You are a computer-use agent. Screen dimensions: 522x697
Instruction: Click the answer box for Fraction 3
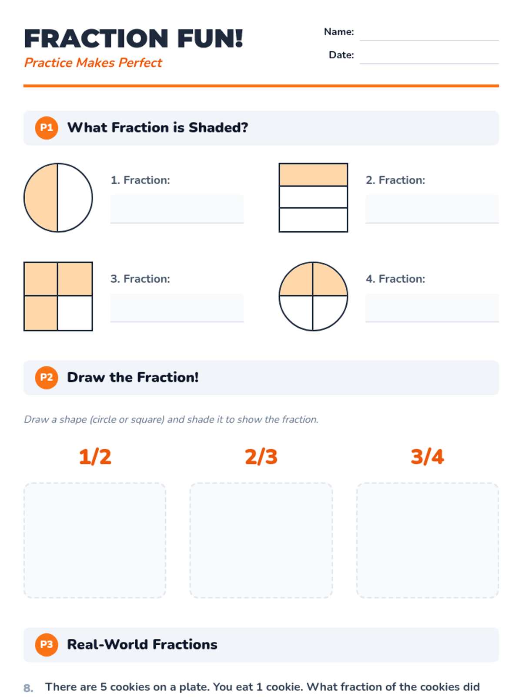(x=177, y=308)
